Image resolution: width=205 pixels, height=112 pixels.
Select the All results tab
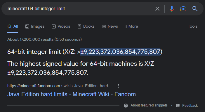click(13, 26)
